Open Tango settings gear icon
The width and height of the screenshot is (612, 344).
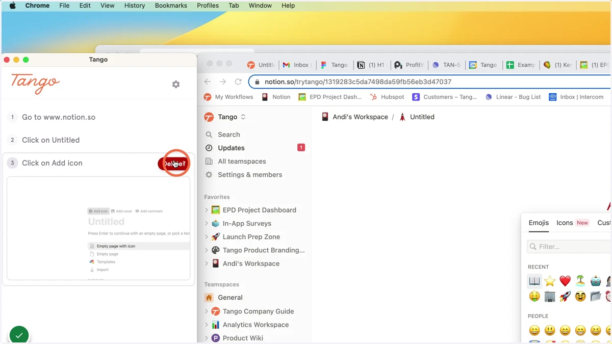pos(176,84)
